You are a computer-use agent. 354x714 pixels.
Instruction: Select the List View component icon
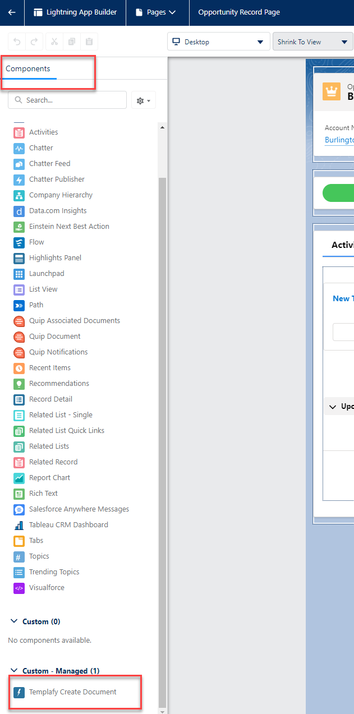tap(19, 289)
